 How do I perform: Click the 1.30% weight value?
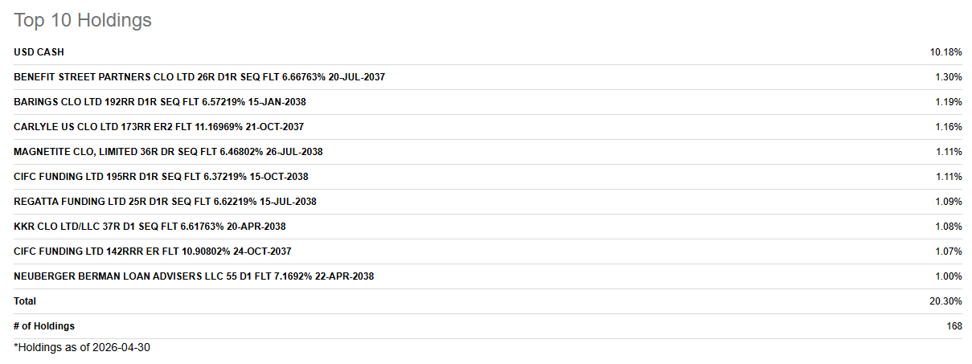coord(949,77)
